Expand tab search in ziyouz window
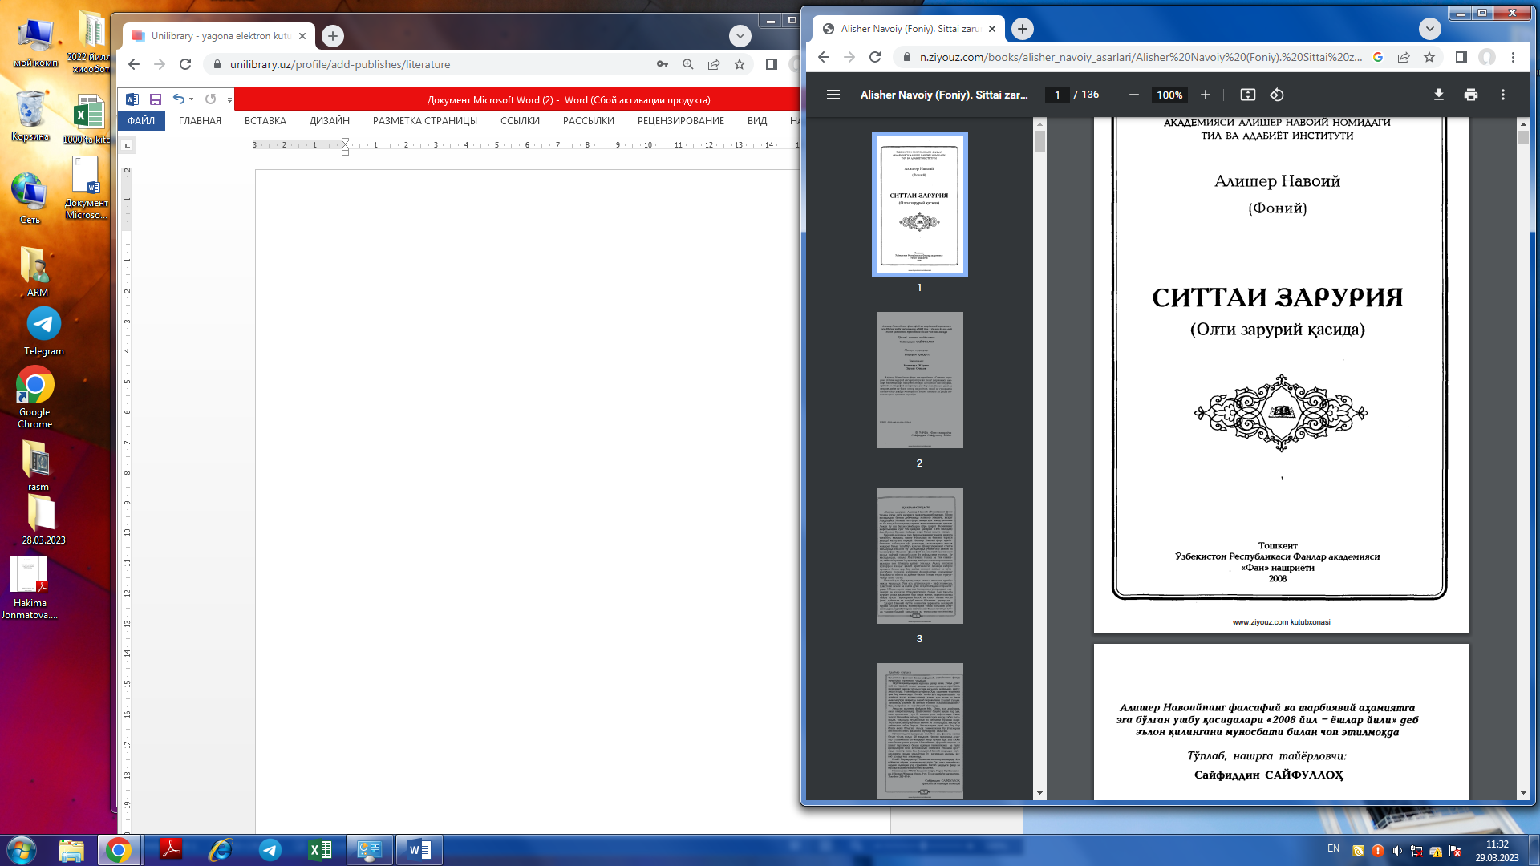1540x866 pixels. coord(1429,29)
